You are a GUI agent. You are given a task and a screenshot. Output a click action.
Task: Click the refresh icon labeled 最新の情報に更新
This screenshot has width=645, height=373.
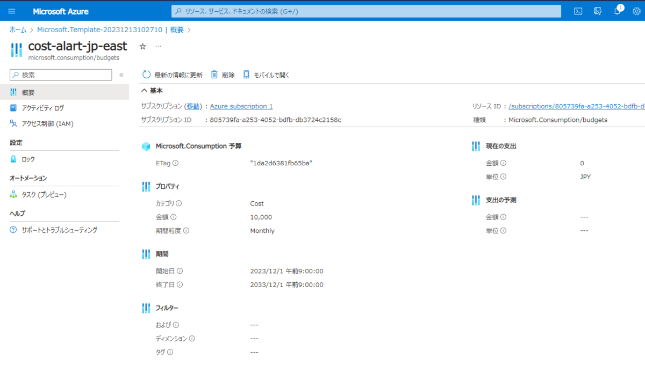[x=146, y=75]
